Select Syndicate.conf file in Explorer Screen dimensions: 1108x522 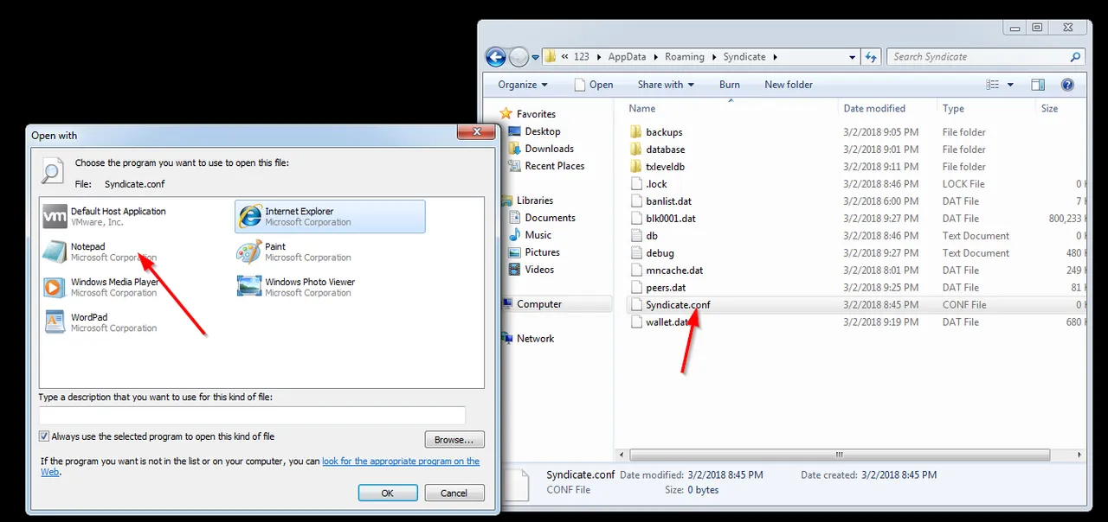click(678, 305)
